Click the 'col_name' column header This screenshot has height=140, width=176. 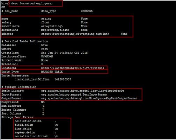point(11,11)
